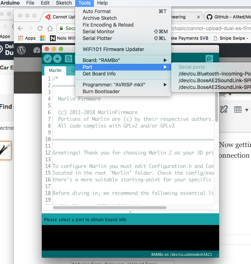The width and height of the screenshot is (251, 264).
Task: Click the Upload arrow icon in Arduino toolbar
Action: pyautogui.click(x=57, y=59)
